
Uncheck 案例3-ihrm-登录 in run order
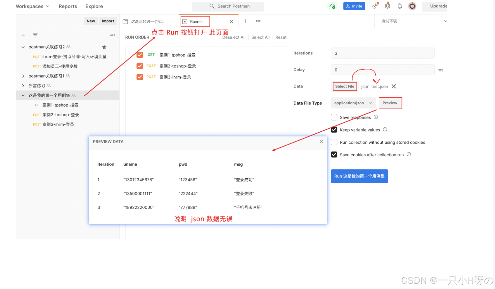(140, 77)
